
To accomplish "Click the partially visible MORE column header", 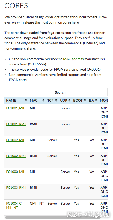I will [x=104, y=101].
